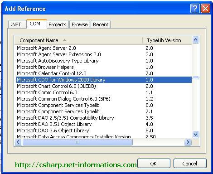Click version 1.2 of Common Dialog Control
This screenshot has width=213, height=174.
tap(149, 99)
